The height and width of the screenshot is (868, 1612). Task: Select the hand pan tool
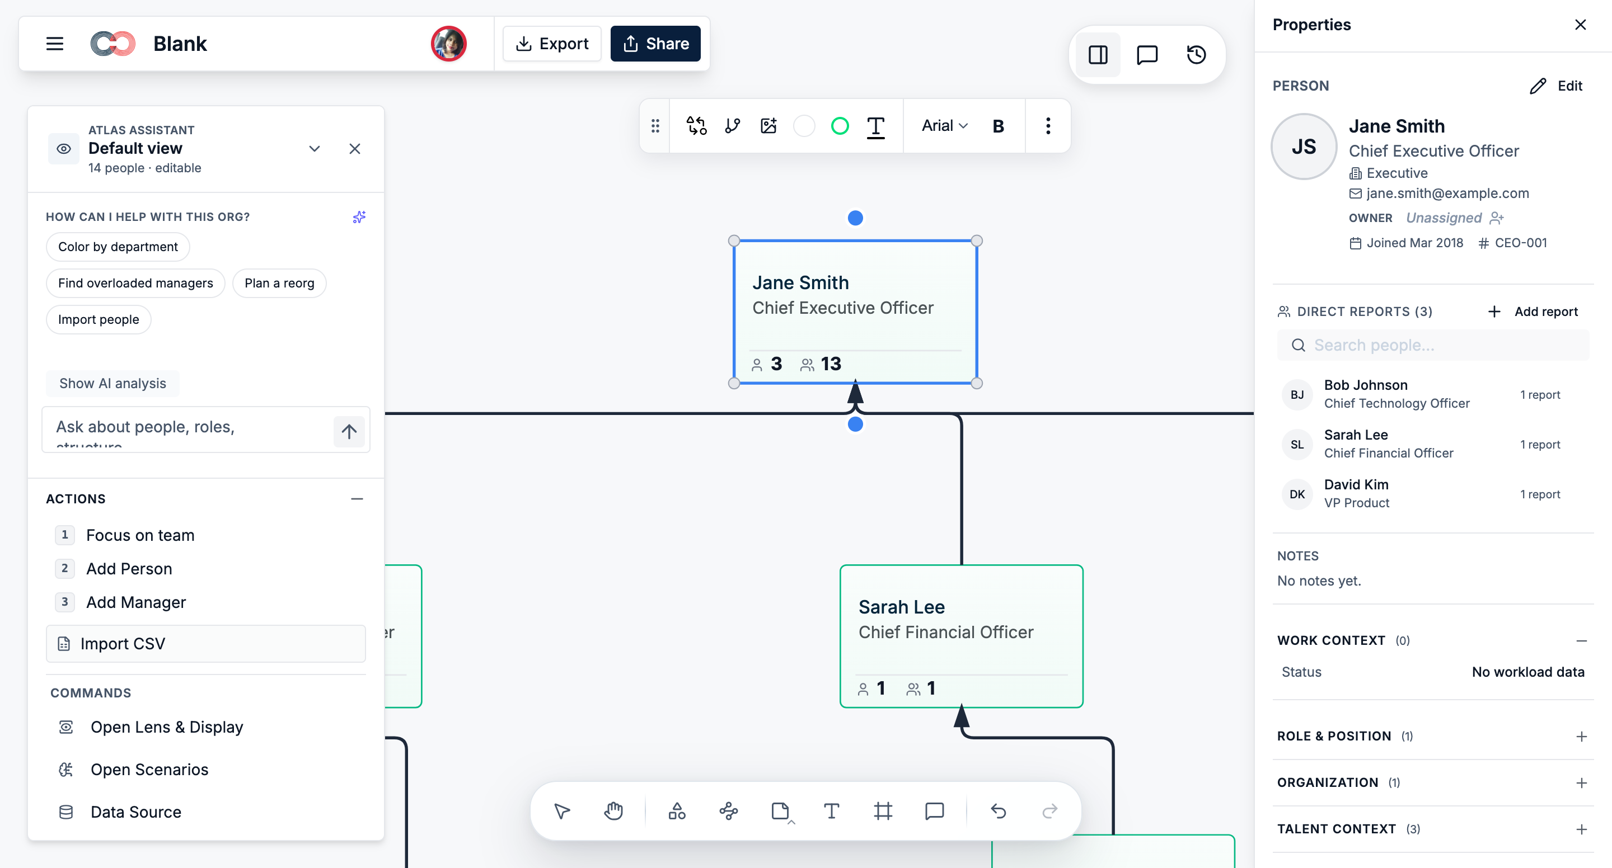point(613,812)
